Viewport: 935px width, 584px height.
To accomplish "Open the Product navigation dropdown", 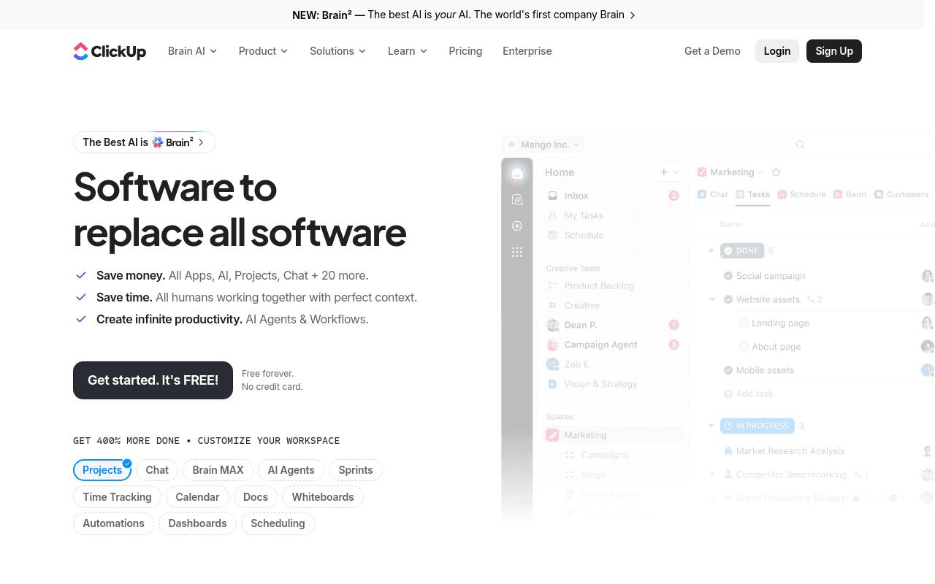I will (264, 51).
